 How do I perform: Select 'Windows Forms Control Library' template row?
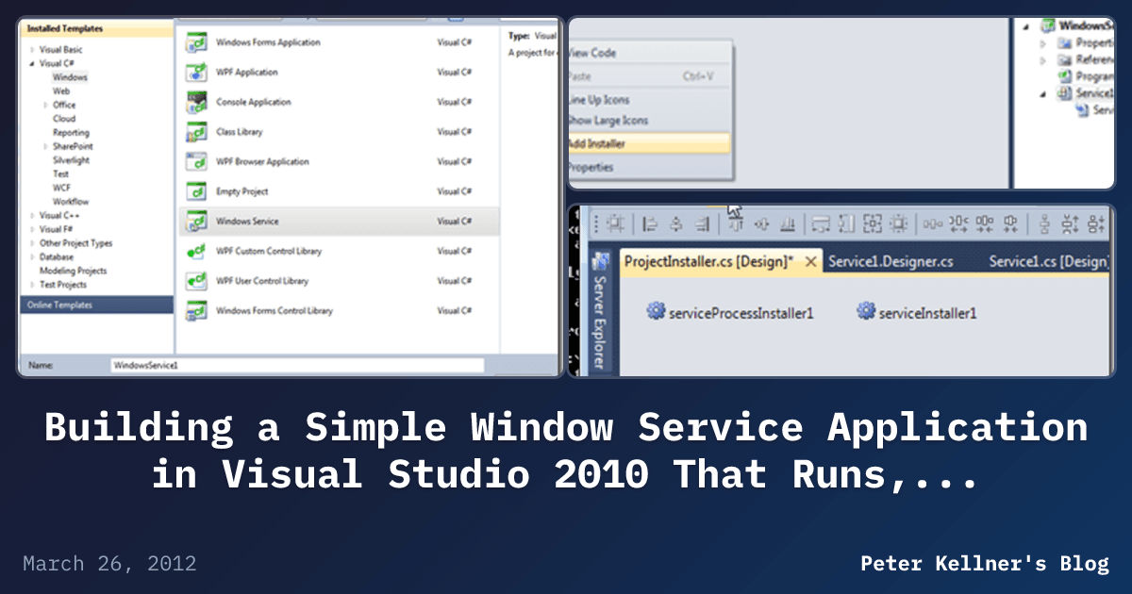[x=340, y=310]
